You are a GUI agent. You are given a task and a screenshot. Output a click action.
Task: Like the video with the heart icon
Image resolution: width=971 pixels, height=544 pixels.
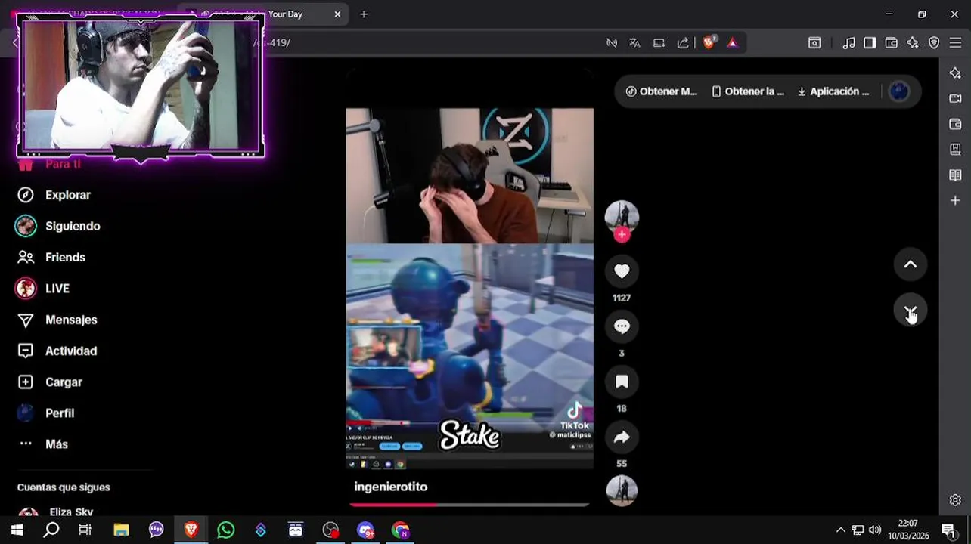622,271
